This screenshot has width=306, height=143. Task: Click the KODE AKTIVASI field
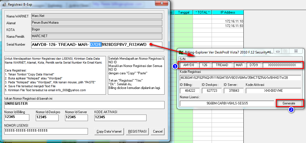[x=120, y=118]
